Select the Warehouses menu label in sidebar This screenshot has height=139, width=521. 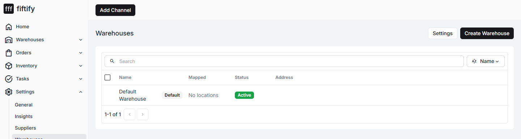point(30,40)
